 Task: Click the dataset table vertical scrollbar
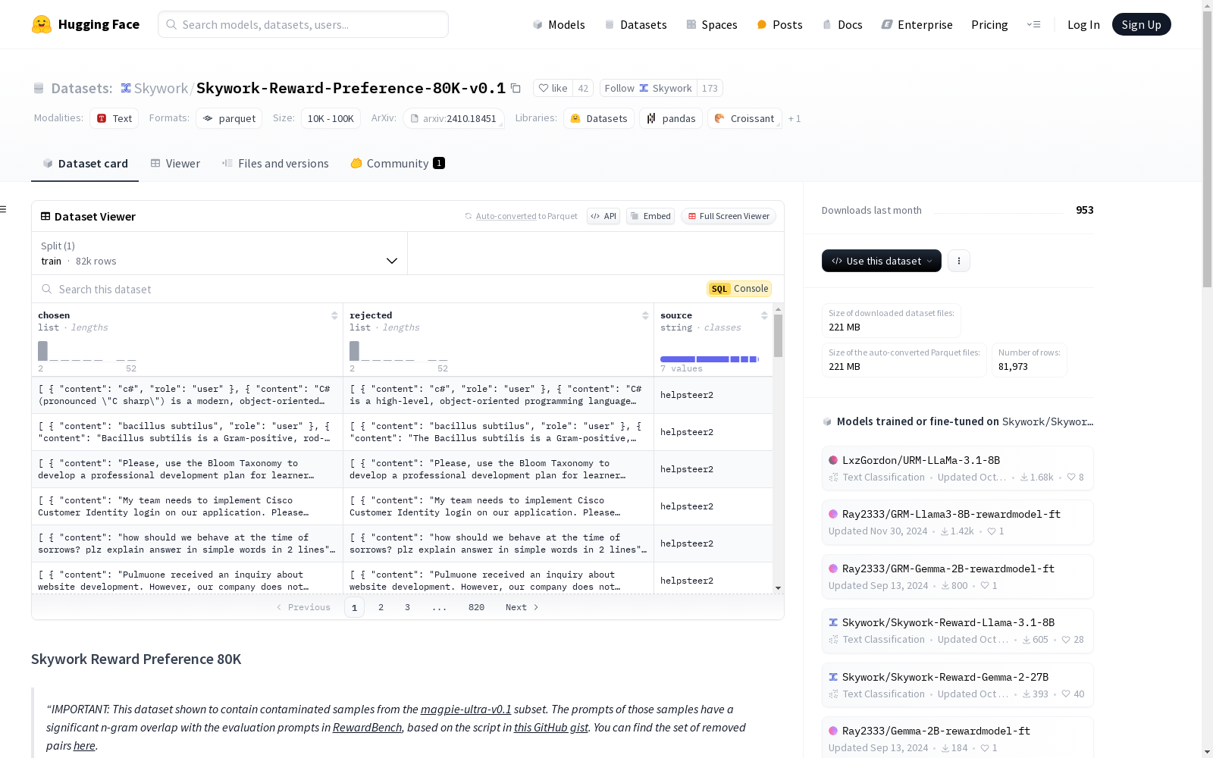click(x=778, y=336)
